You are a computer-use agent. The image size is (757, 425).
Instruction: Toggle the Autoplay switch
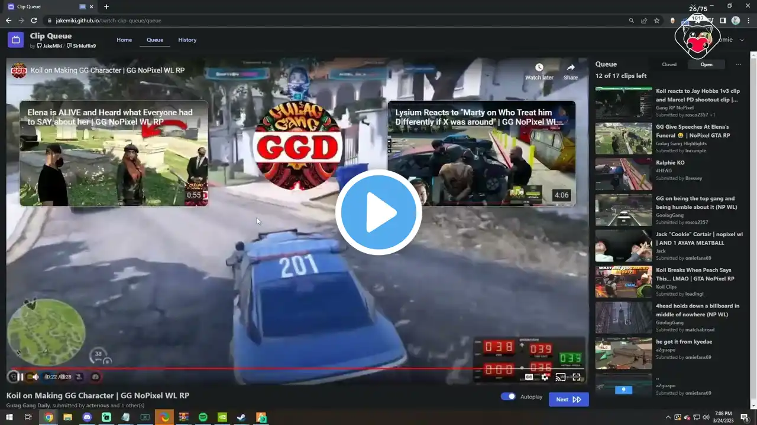tap(508, 397)
